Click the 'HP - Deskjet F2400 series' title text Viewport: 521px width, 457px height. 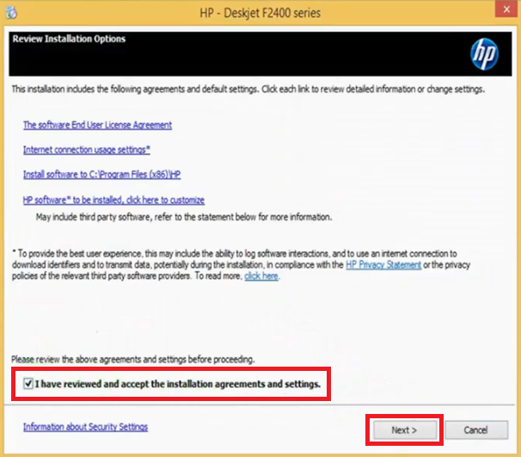260,13
